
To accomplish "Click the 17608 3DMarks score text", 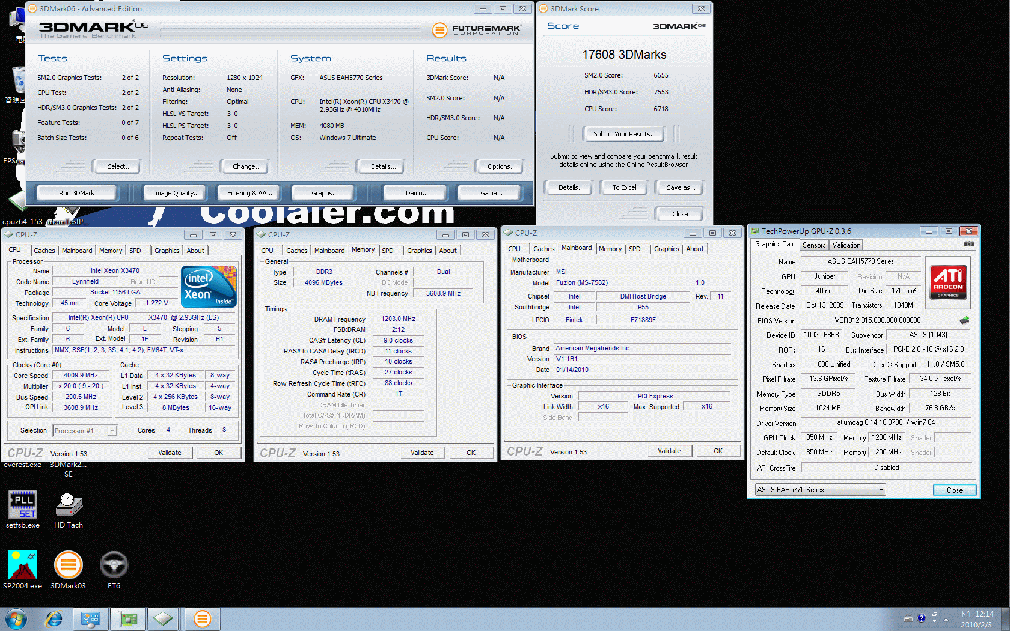I will click(624, 55).
